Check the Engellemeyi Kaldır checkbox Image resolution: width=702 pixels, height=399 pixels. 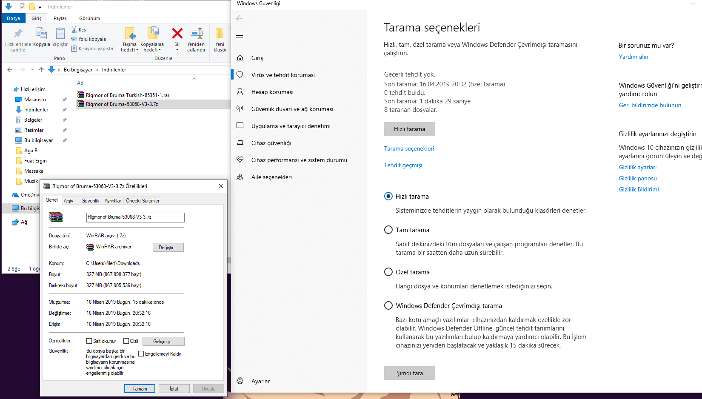pos(141,354)
